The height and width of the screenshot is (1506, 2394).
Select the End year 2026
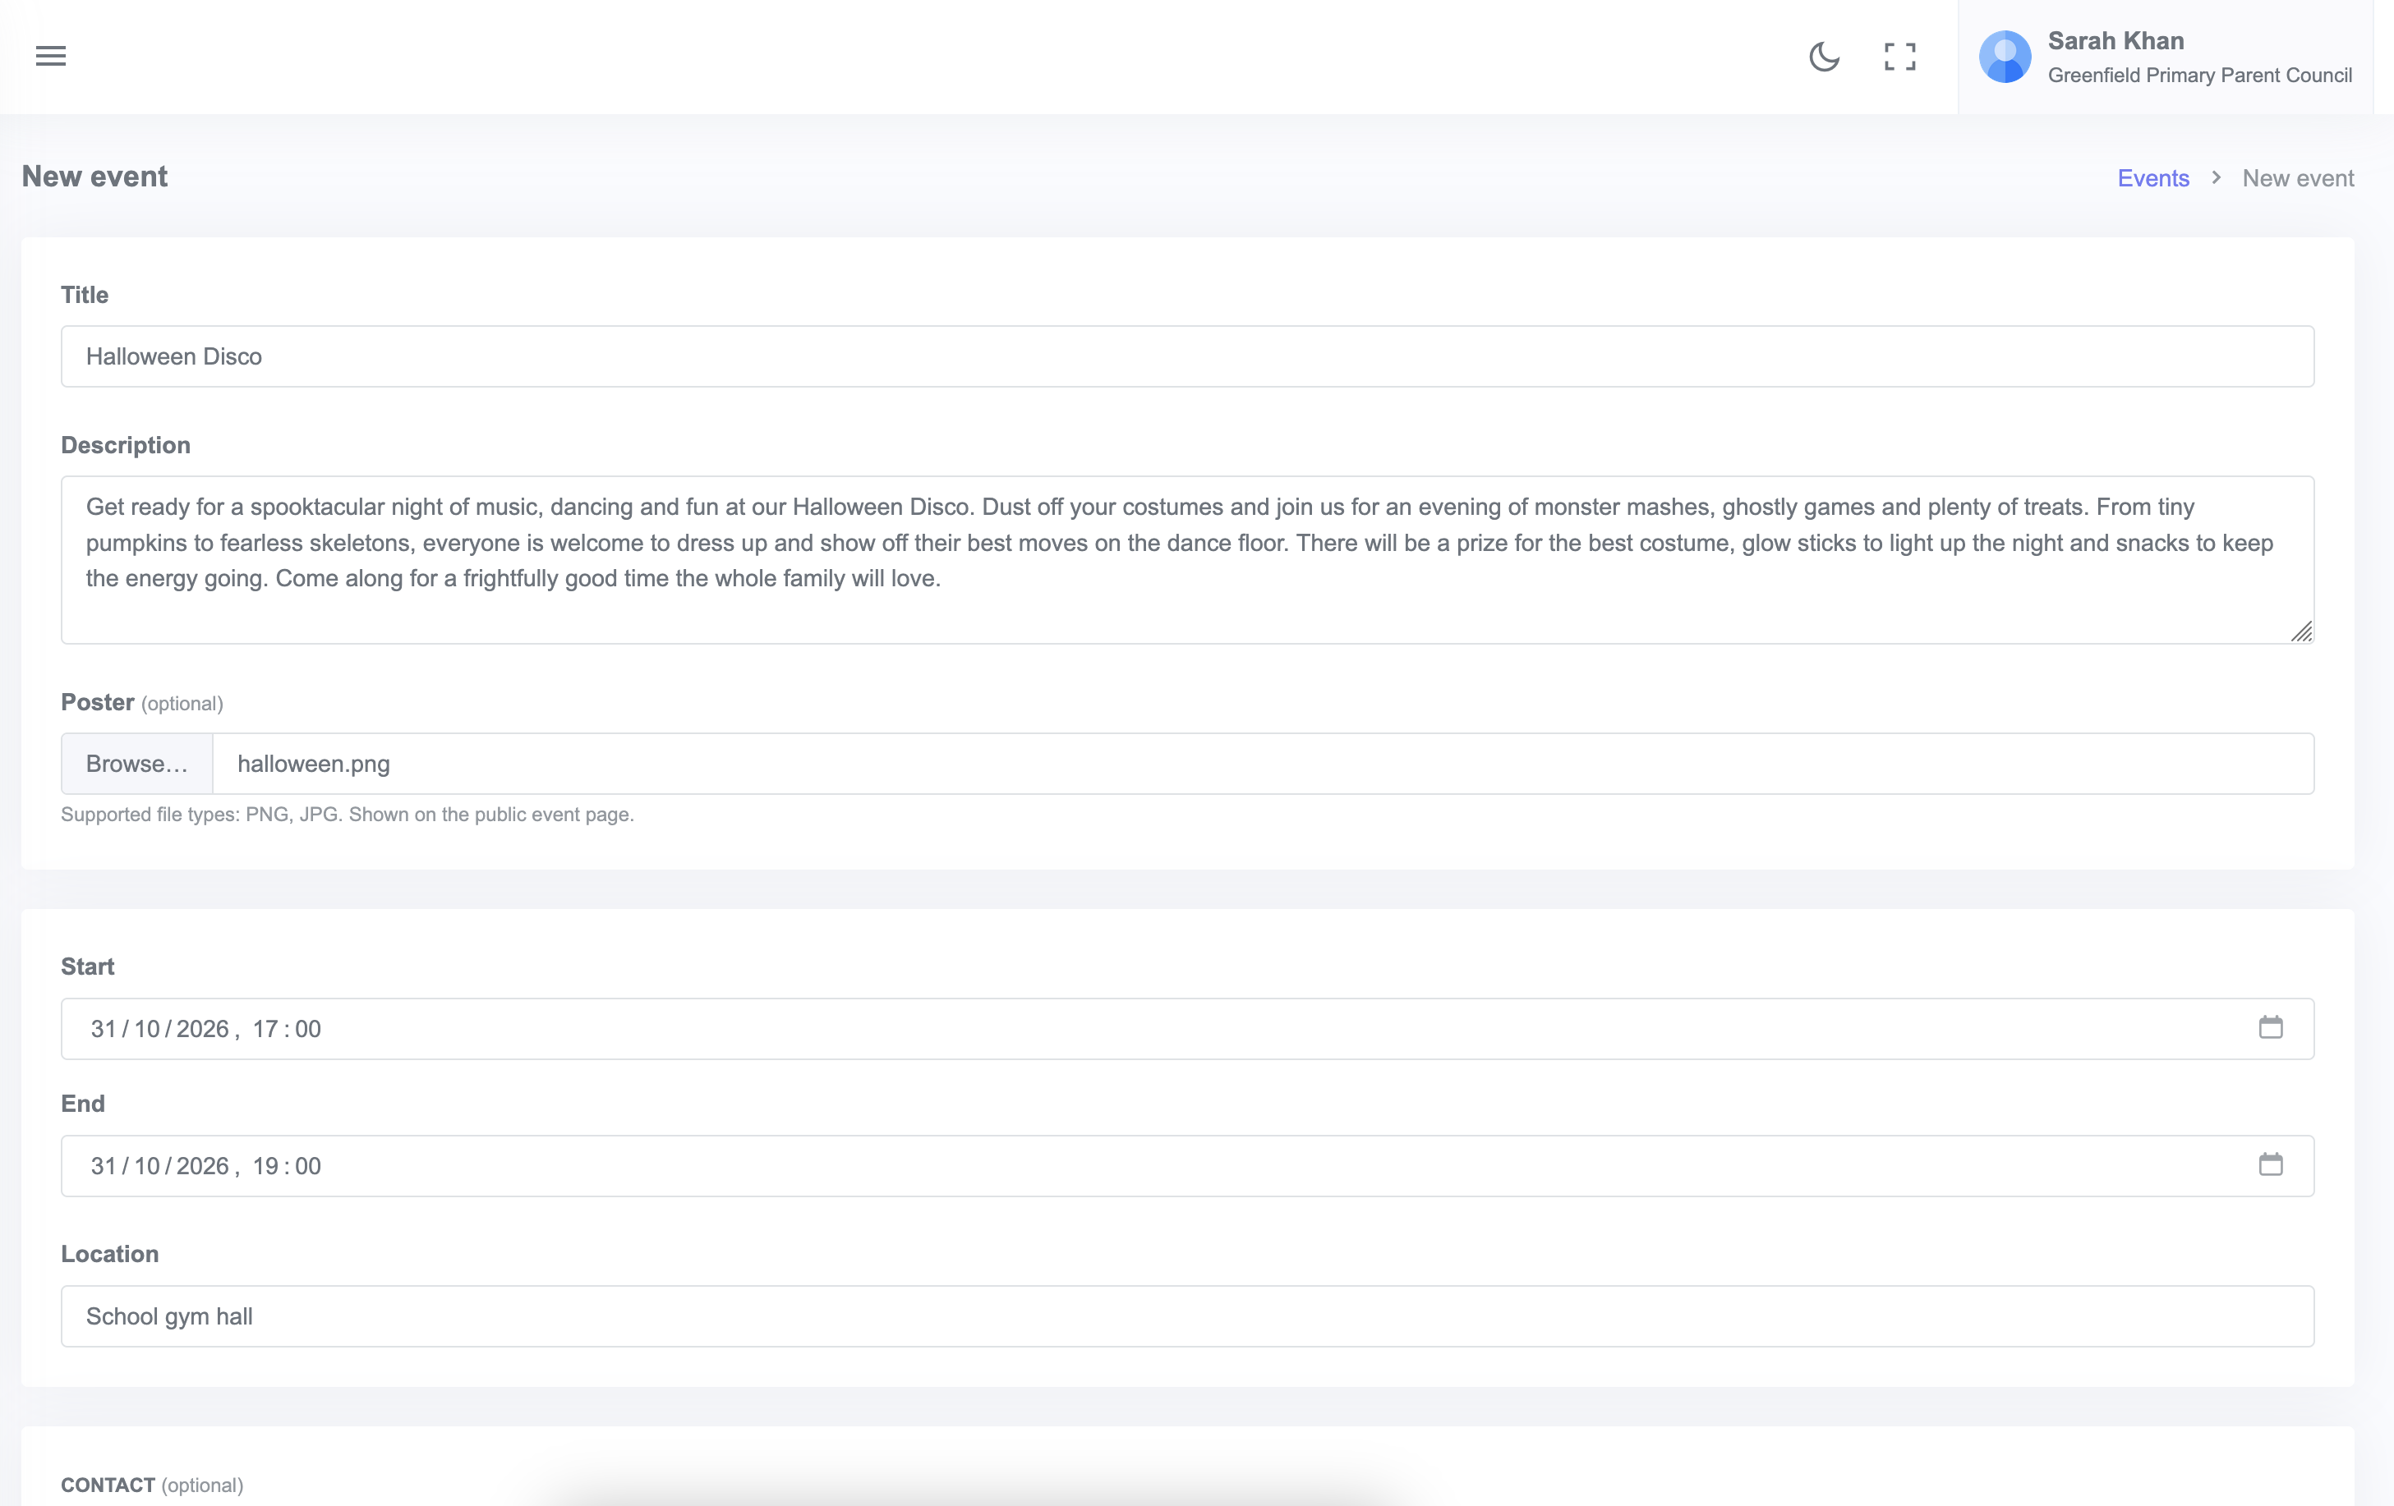(202, 1166)
